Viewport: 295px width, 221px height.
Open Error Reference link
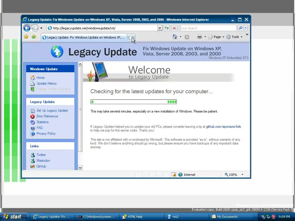[x=47, y=116]
